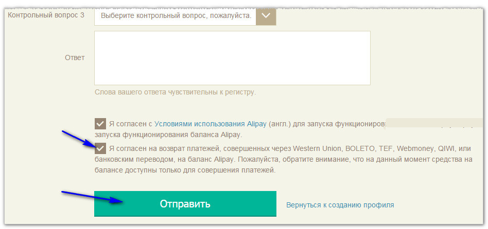Open the security question 3 dropdown arrow

click(x=266, y=15)
